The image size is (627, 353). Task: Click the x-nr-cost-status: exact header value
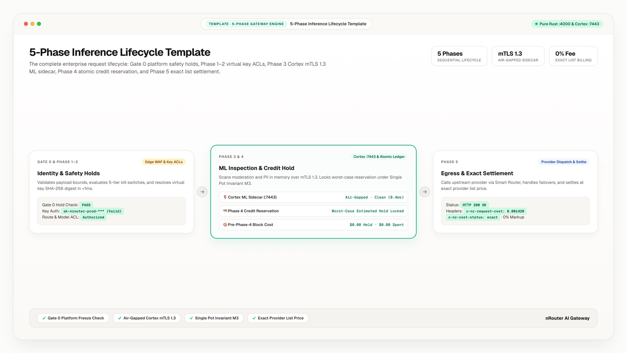(x=473, y=217)
